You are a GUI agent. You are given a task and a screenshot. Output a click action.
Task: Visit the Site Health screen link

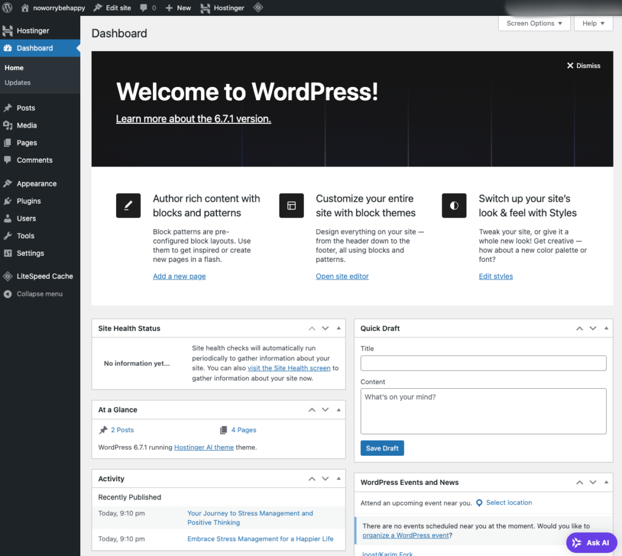coord(289,368)
